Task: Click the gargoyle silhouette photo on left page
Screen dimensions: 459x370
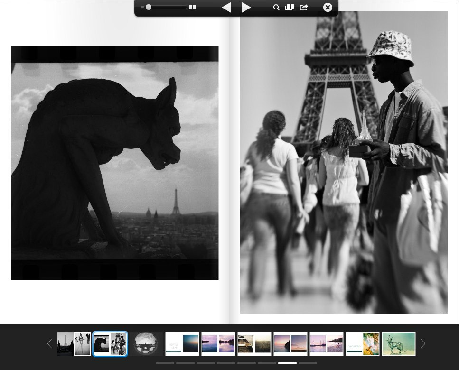Action: [x=114, y=163]
